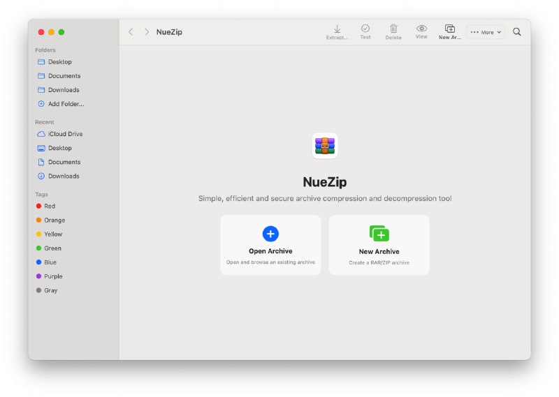This screenshot has width=559, height=397.
Task: Click the blue plus Open Archive icon
Action: (270, 234)
